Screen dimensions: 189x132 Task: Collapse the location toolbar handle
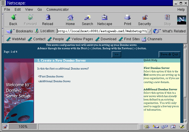[3, 31]
